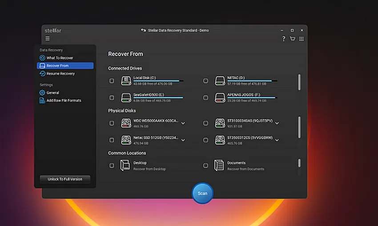Open the hamburger menu icon
The height and width of the screenshot is (226, 378).
pyautogui.click(x=48, y=39)
